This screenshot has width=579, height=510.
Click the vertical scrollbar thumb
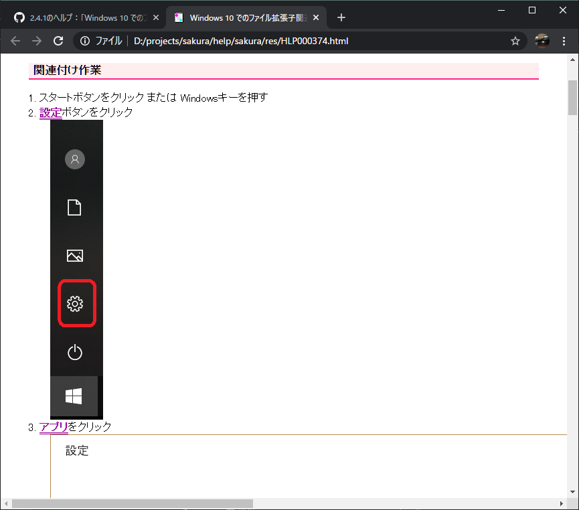click(x=572, y=98)
